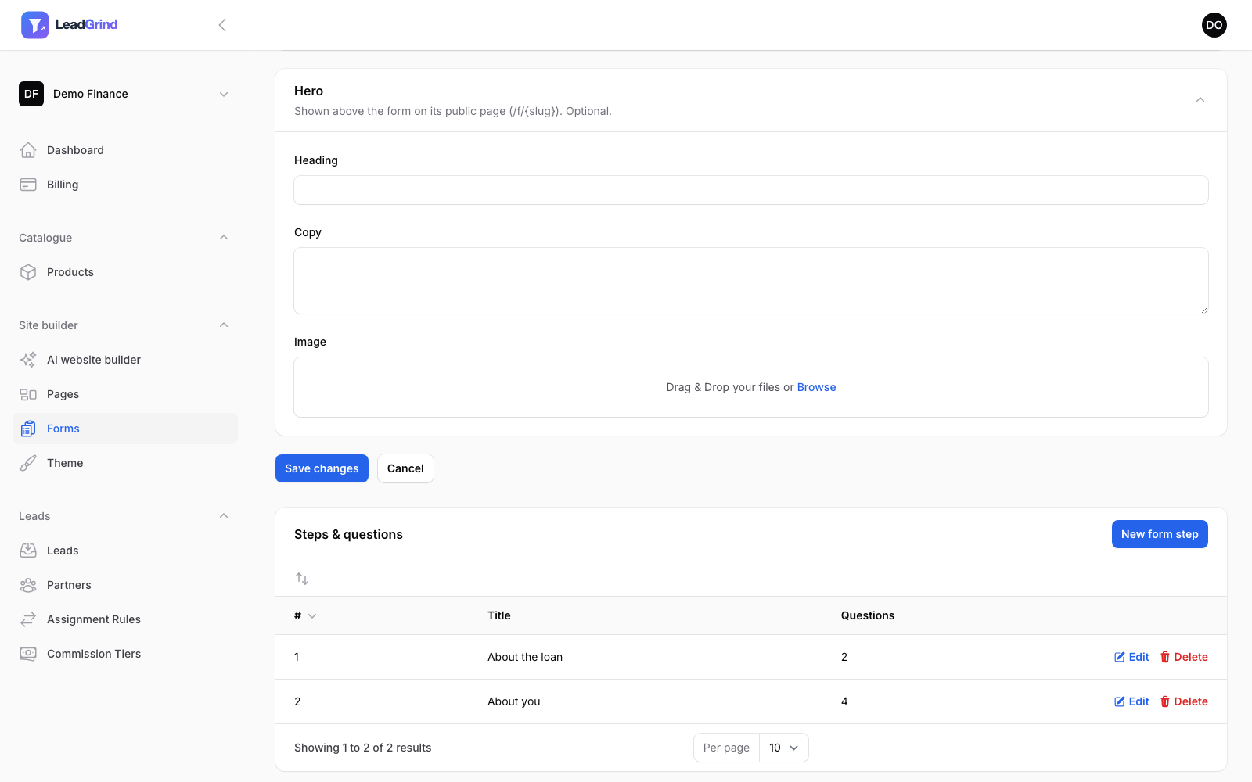
Task: Click the trash icon in About you row
Action: 1165,701
